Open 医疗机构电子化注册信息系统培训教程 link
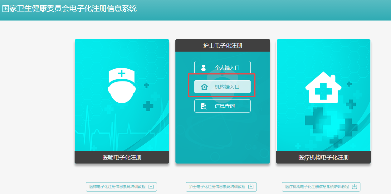This screenshot has height=194, width=391. pos(317,187)
